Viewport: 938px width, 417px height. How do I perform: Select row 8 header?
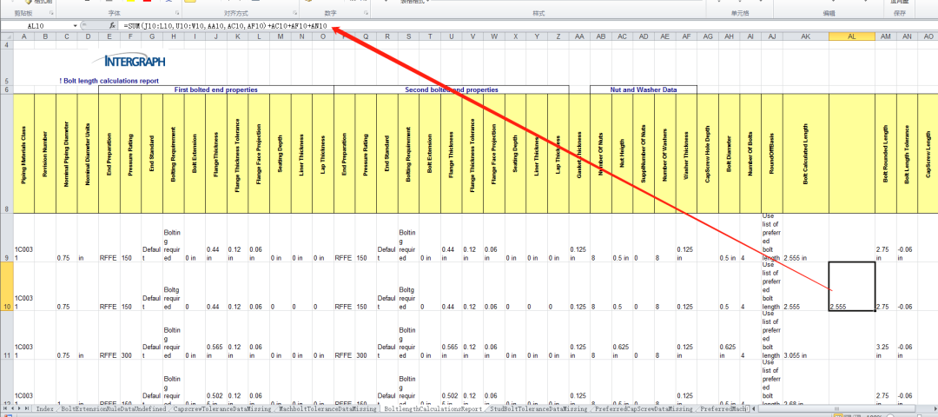click(7, 153)
